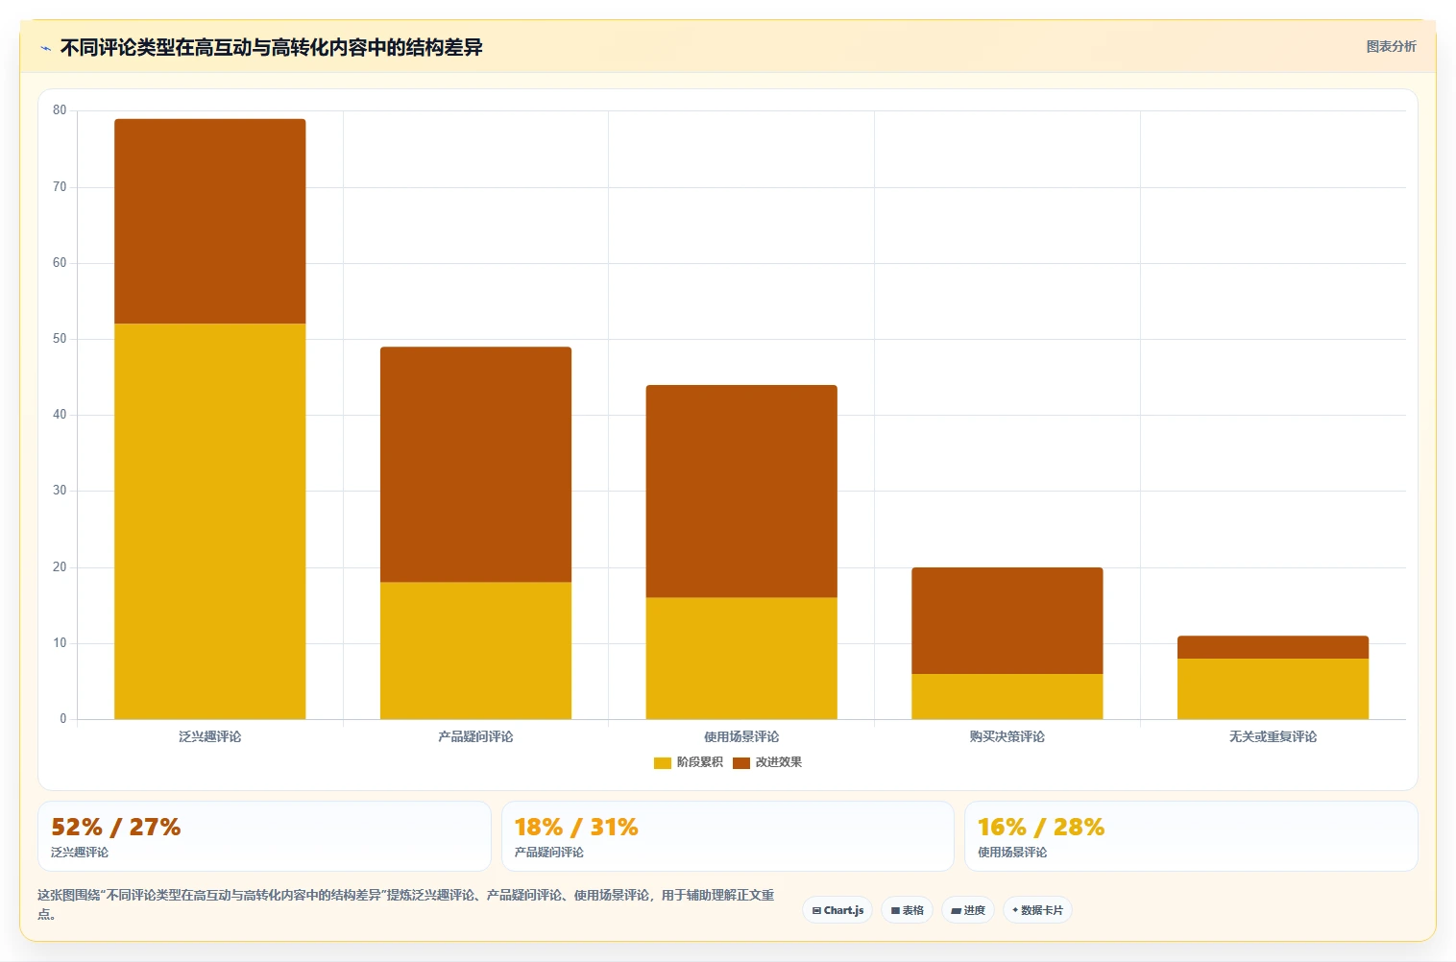1456x962 pixels.
Task: Click the 18% / 31% stat value
Action: coord(576,827)
